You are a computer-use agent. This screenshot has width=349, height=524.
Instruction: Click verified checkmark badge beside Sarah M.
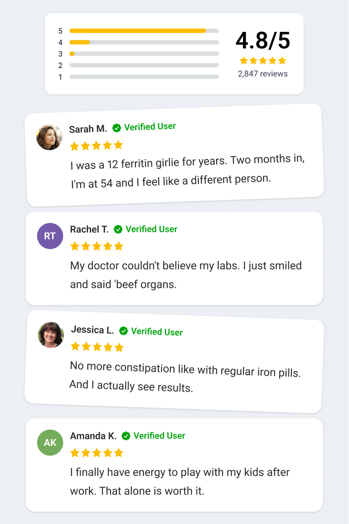click(117, 128)
